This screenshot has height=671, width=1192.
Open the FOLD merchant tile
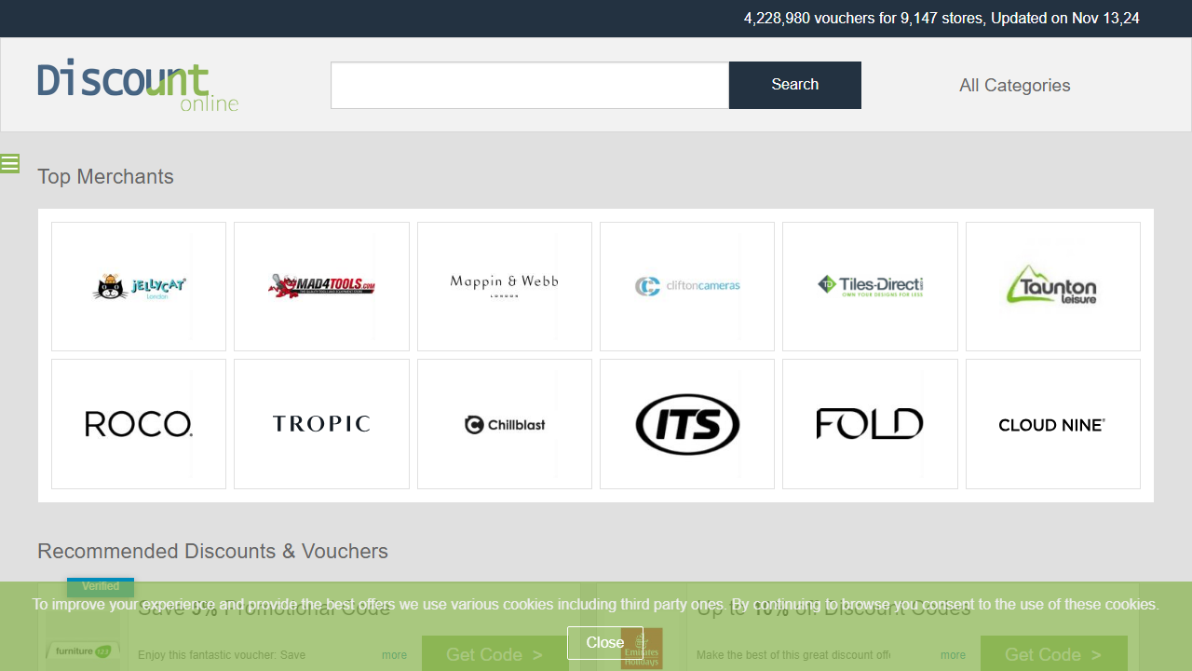pos(870,424)
